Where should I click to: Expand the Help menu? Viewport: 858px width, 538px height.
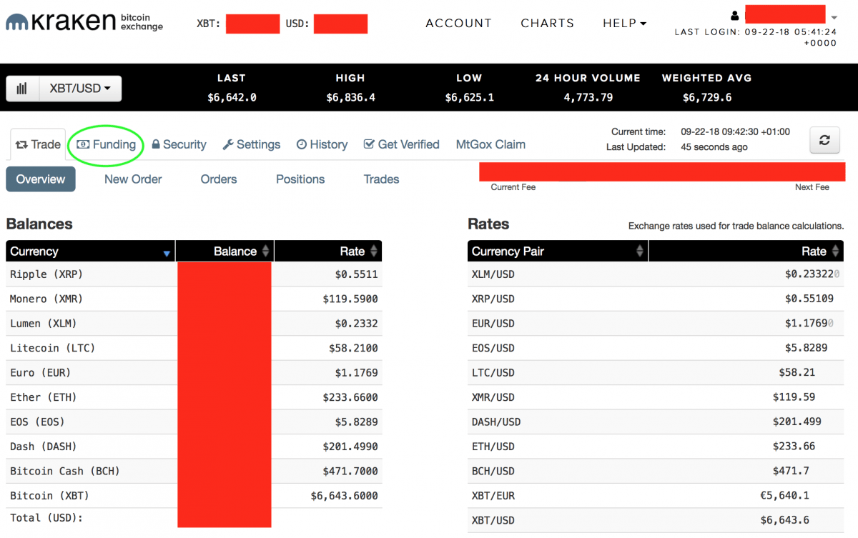(624, 23)
